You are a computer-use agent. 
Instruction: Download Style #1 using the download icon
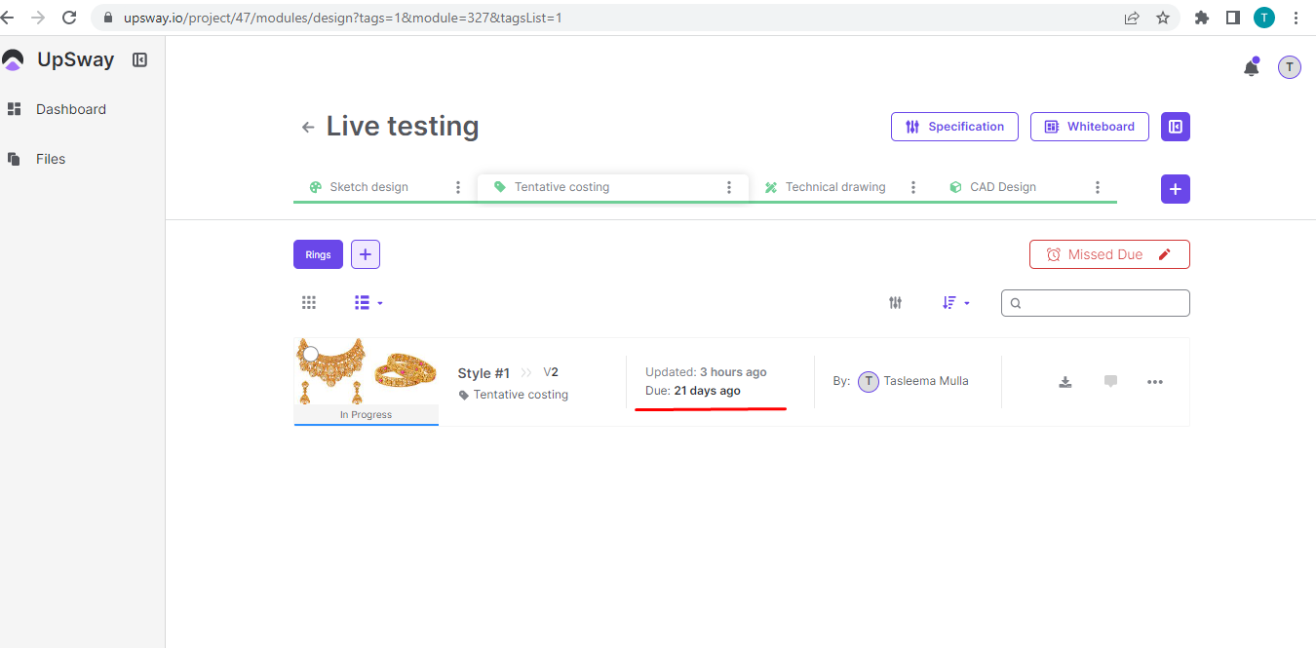1065,382
